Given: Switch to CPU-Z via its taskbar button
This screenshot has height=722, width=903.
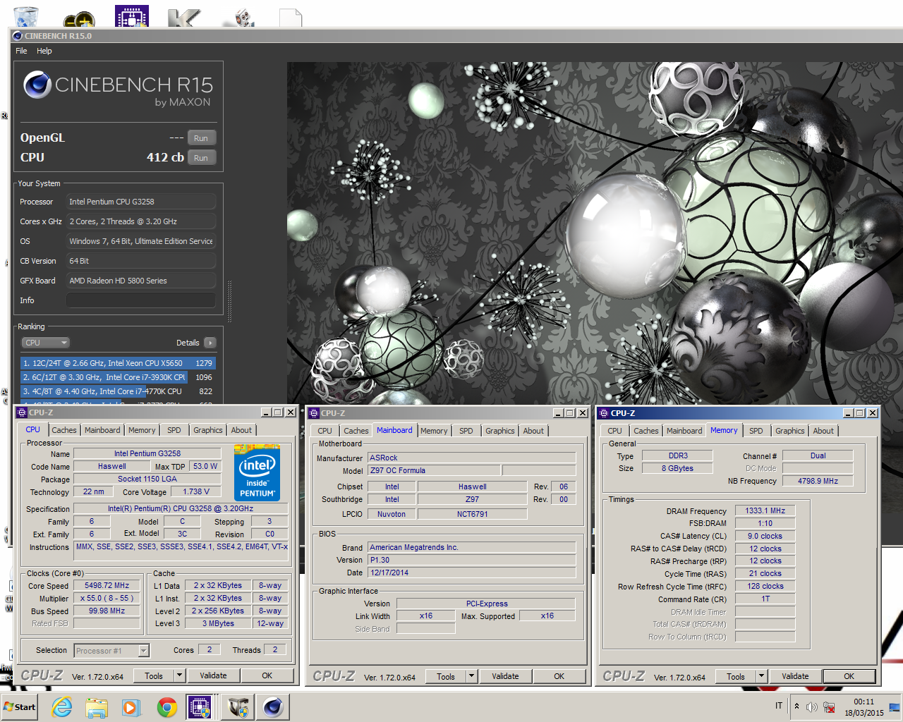Looking at the screenshot, I should coord(200,707).
